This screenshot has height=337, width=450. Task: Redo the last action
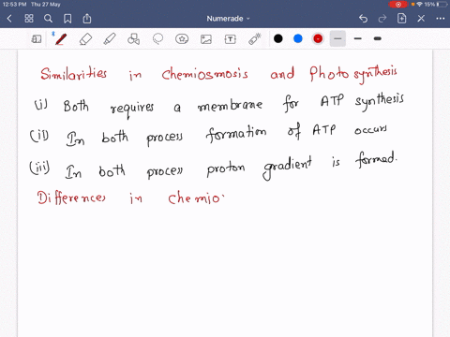coord(382,19)
